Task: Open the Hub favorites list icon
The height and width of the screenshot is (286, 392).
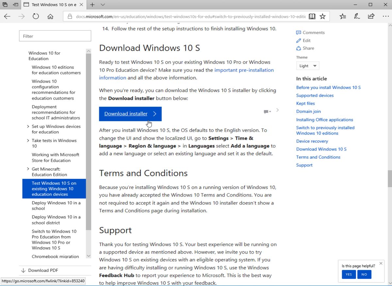Action: [x=342, y=16]
